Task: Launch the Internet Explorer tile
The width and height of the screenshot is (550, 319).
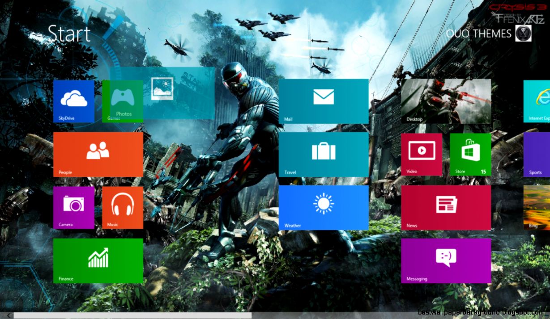Action: pyautogui.click(x=537, y=101)
